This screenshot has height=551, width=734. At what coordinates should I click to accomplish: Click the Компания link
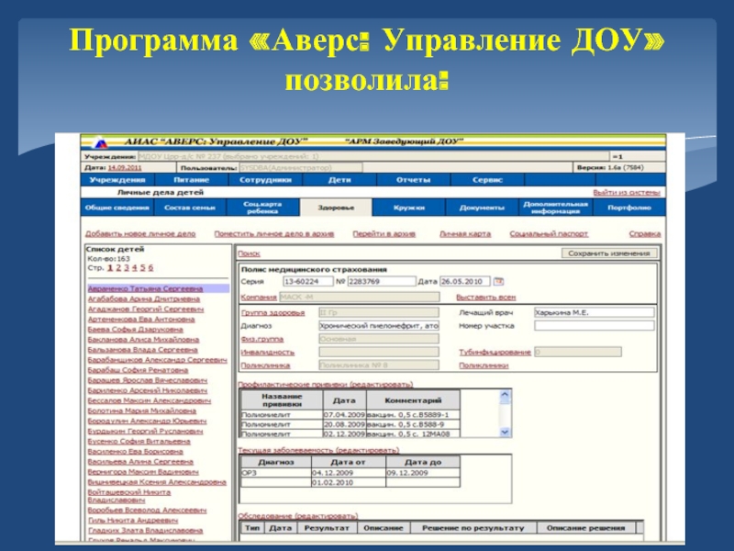259,297
